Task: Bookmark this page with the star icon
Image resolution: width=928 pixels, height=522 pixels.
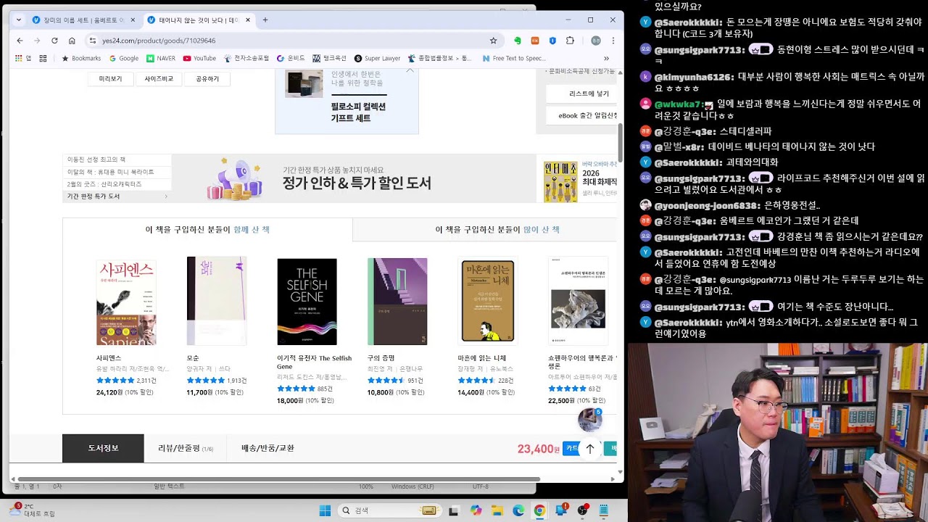Action: click(494, 41)
